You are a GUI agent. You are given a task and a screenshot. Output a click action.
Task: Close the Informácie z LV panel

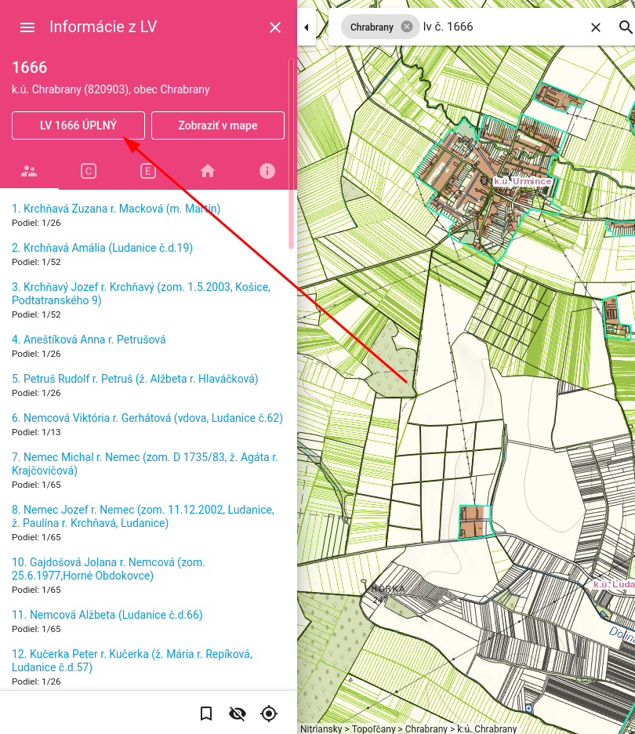point(275,27)
